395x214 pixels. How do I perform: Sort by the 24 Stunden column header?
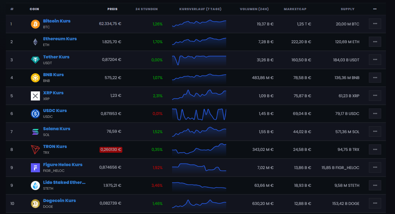point(146,9)
